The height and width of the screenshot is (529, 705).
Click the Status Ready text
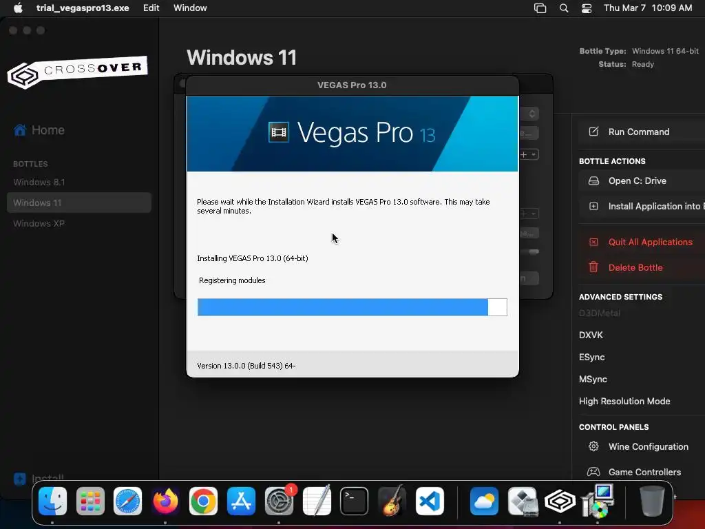pos(626,64)
